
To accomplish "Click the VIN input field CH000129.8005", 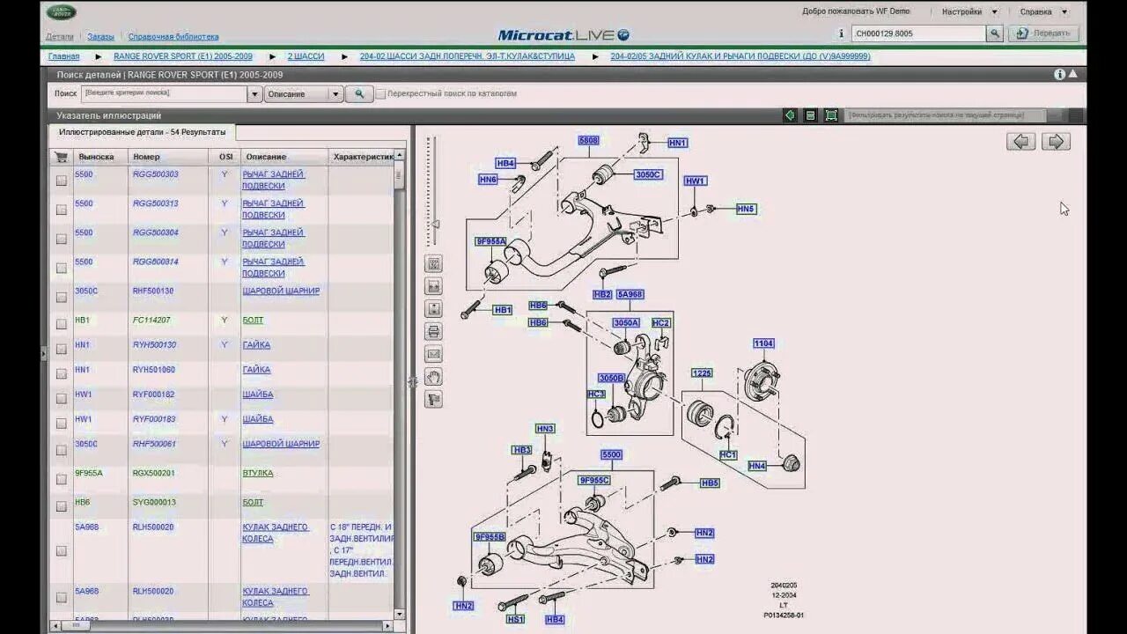I will pos(918,33).
